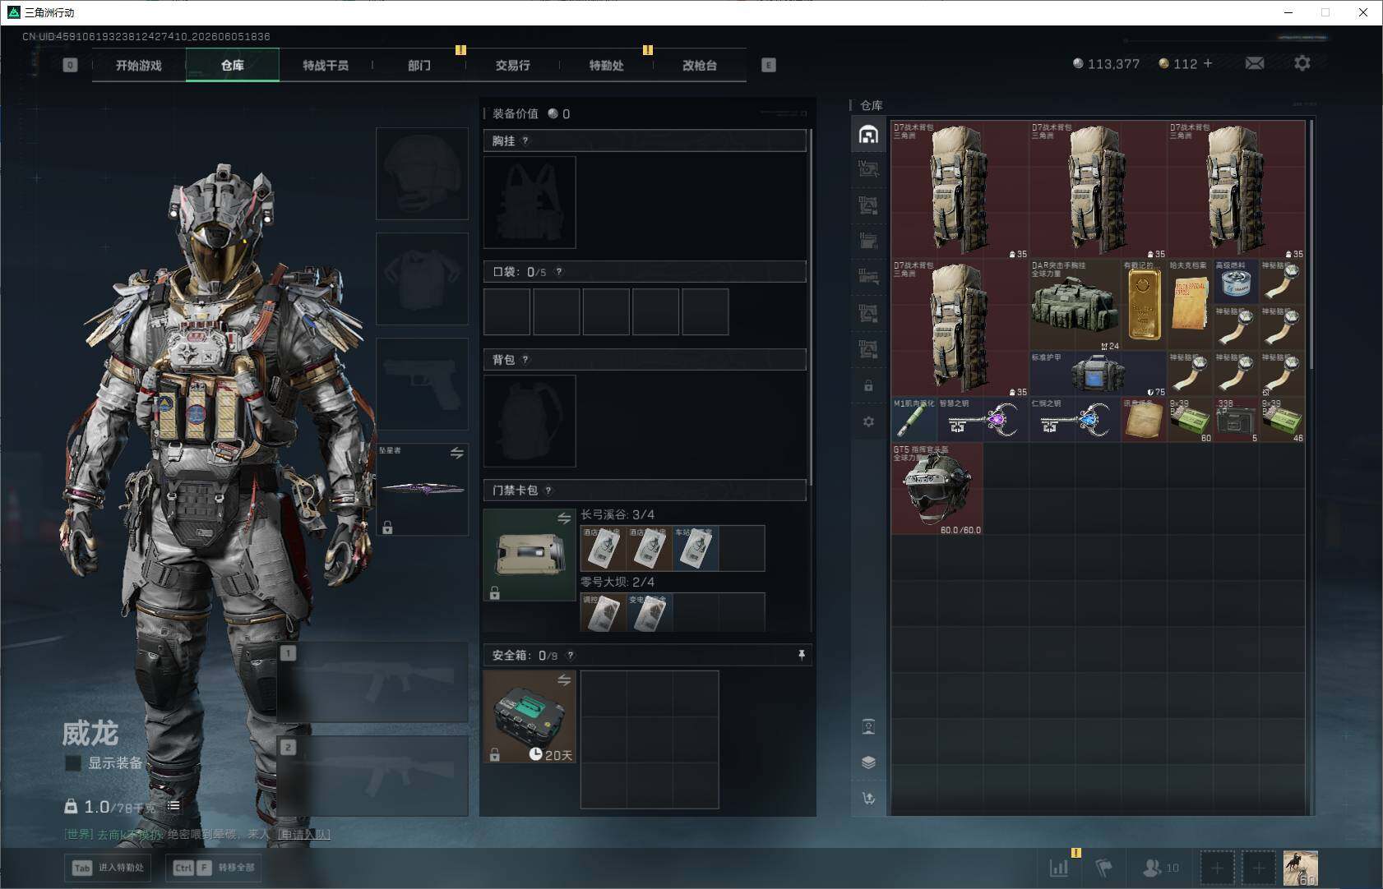The image size is (1383, 889).
Task: Switch to the 交易行 tab
Action: click(x=513, y=65)
